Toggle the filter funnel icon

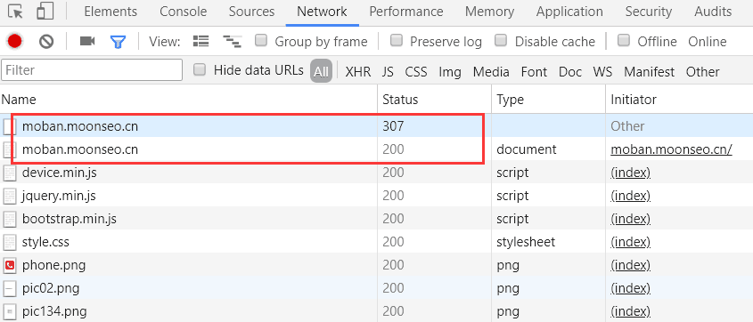[x=118, y=42]
